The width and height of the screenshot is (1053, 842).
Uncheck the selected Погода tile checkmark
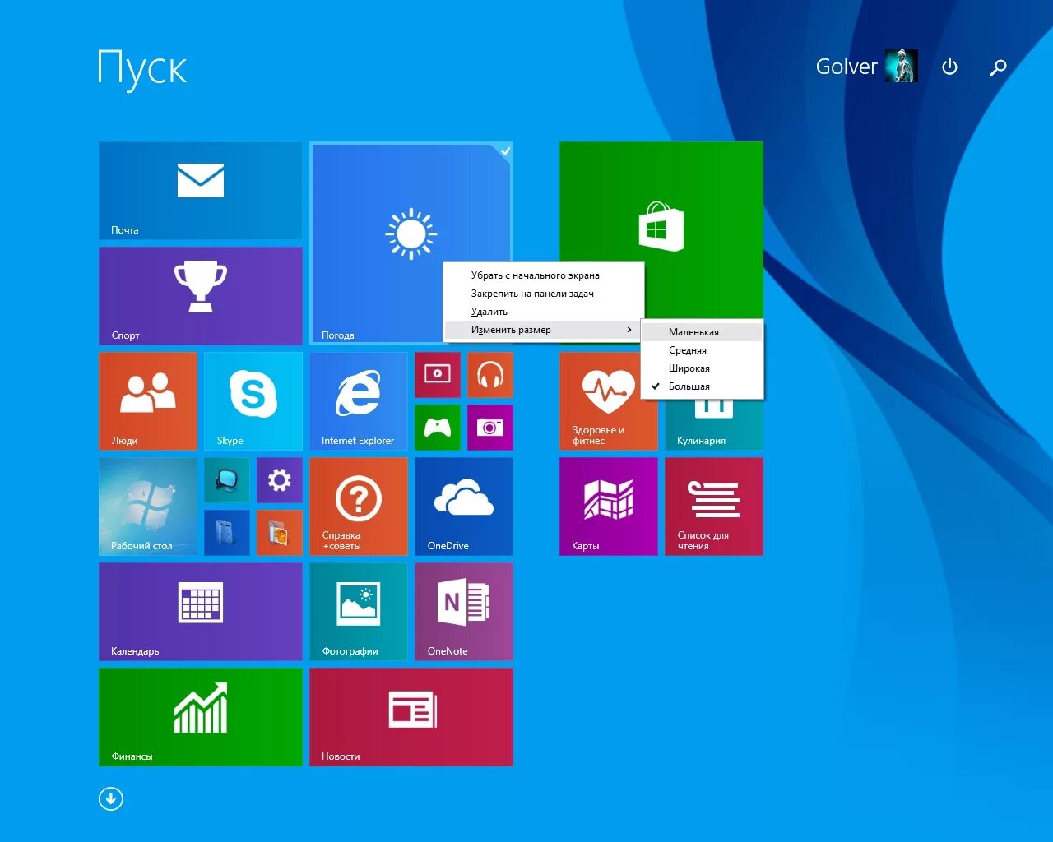505,150
